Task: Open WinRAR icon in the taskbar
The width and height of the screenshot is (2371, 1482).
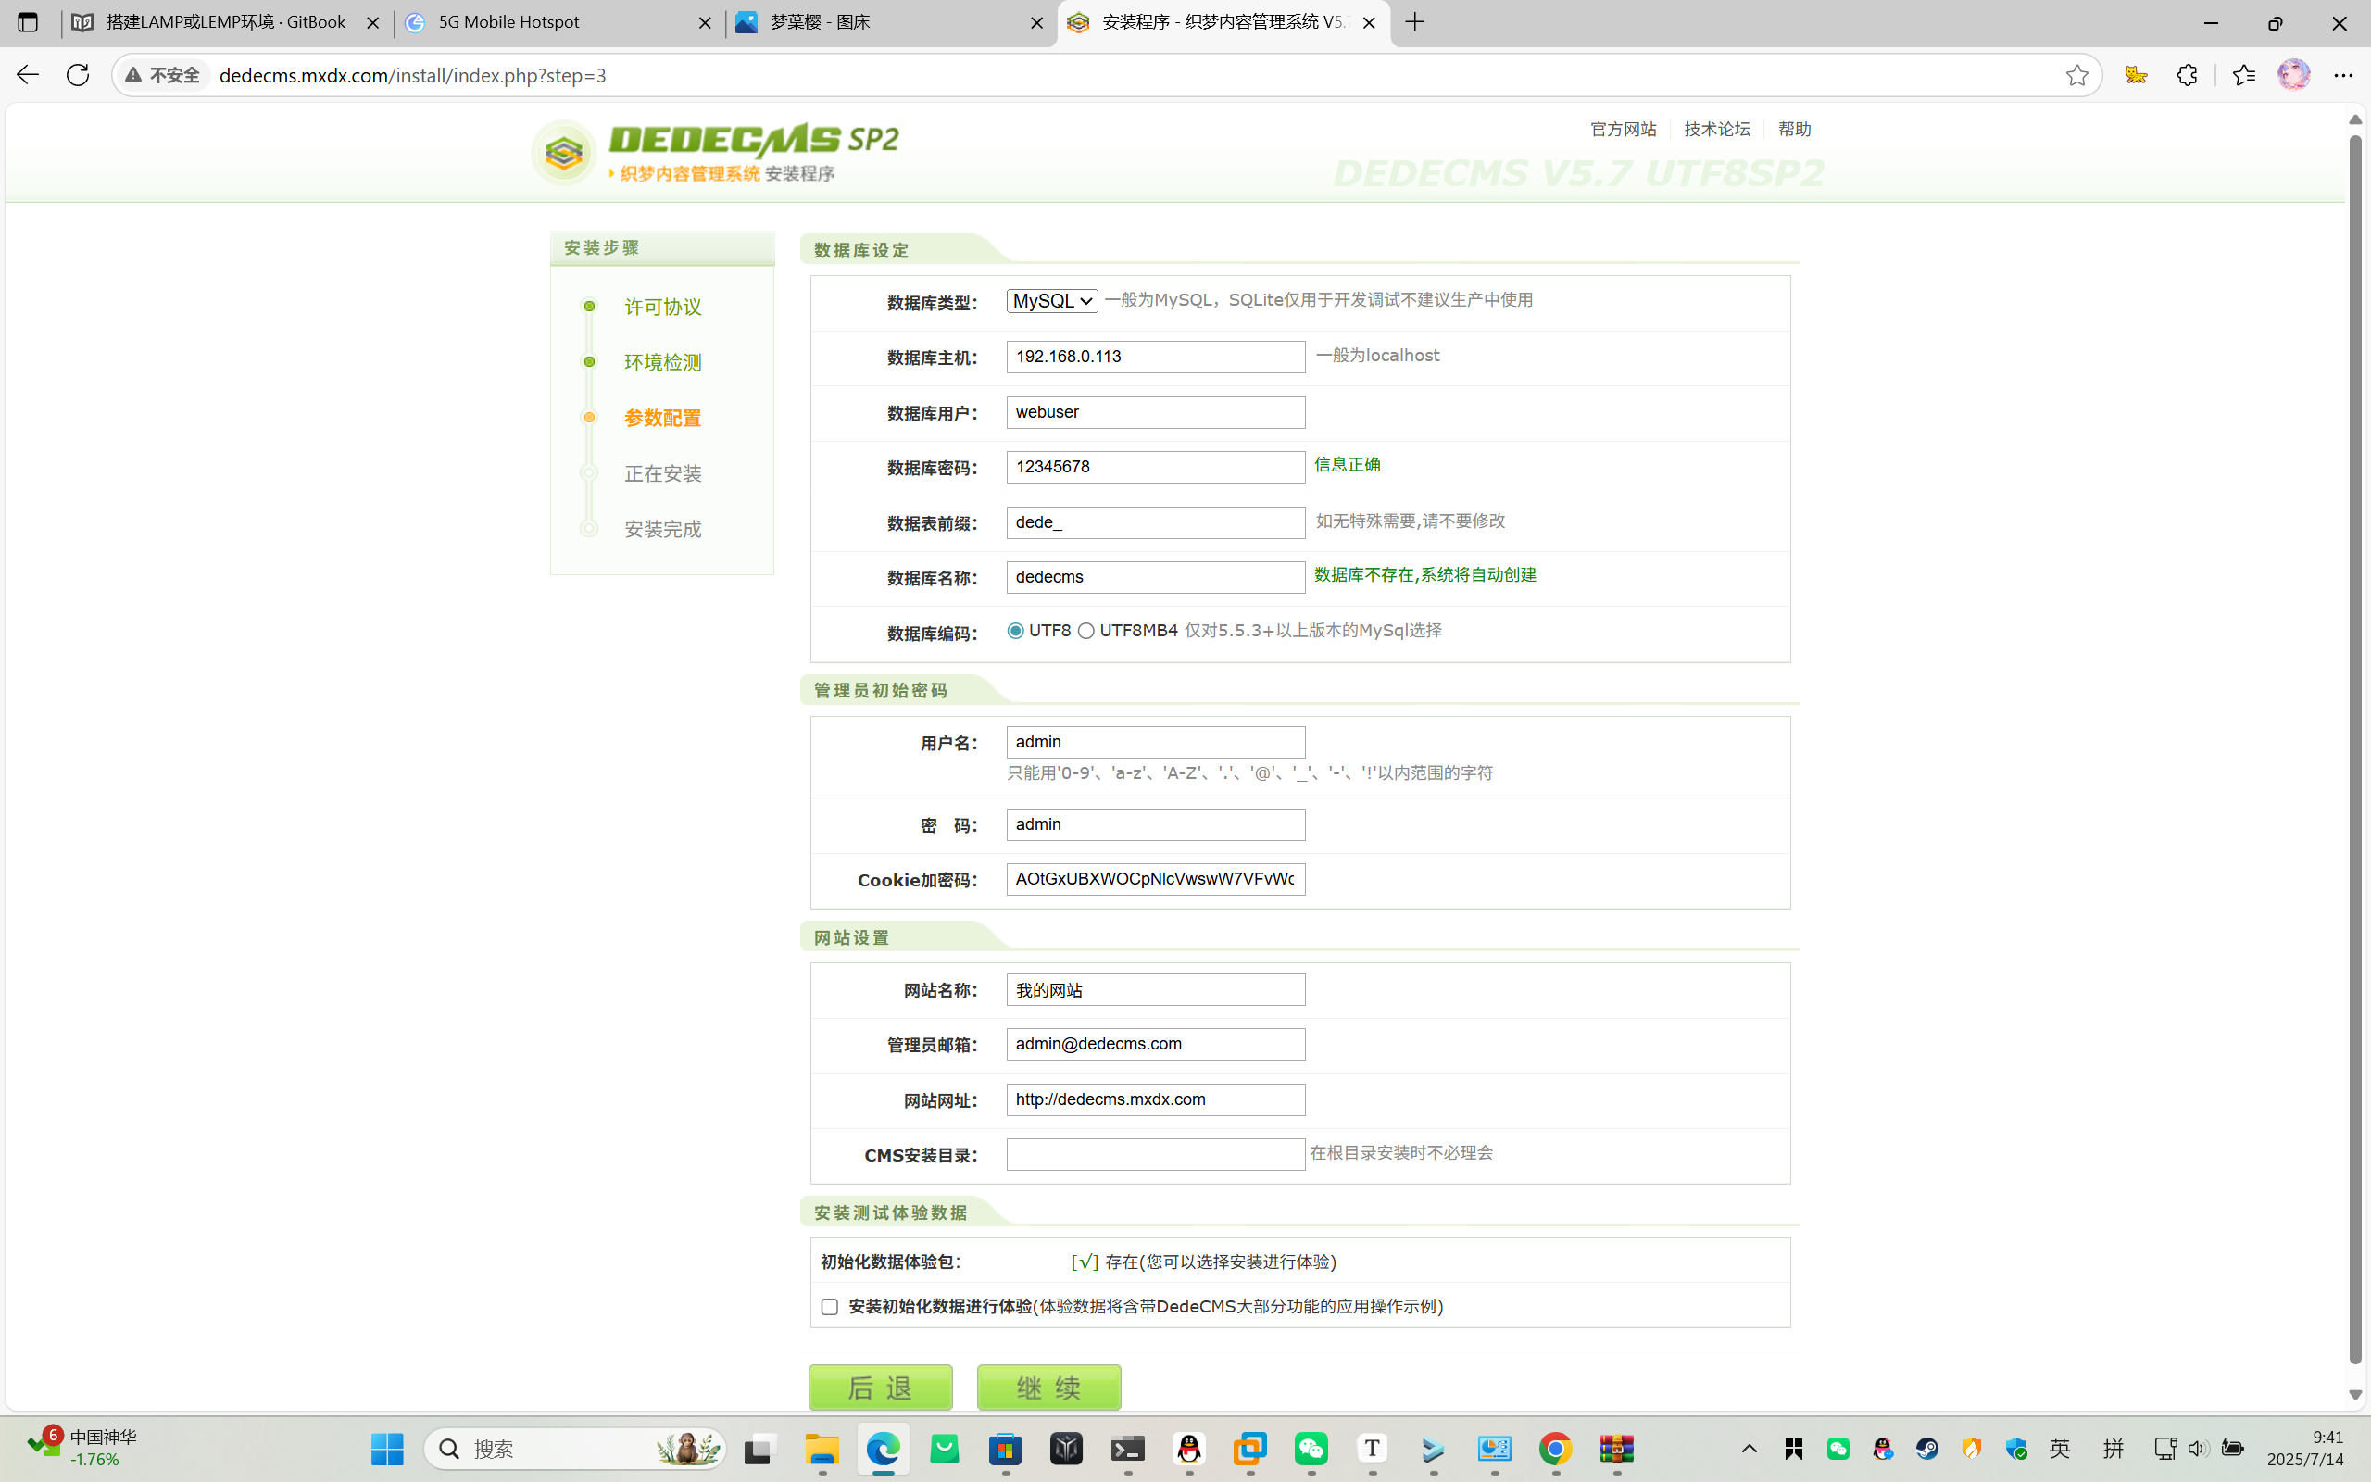Action: [x=1616, y=1449]
